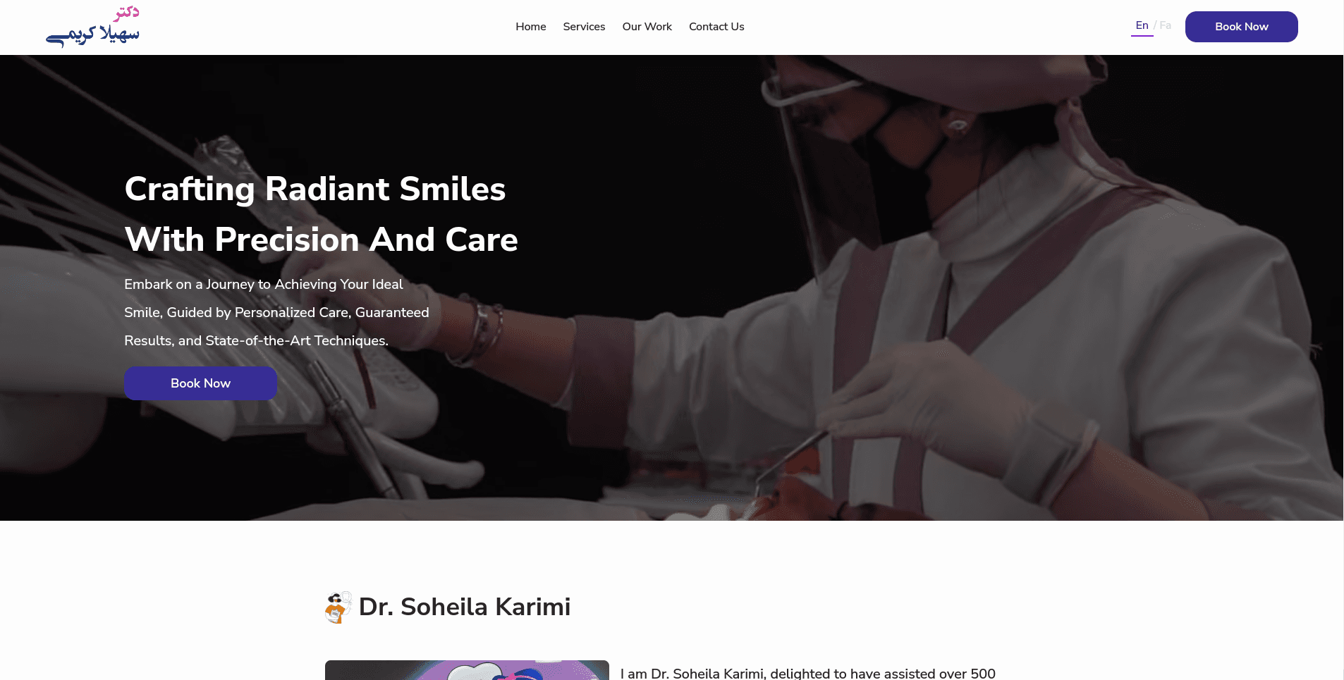Go to the Home page
The height and width of the screenshot is (680, 1344).
pos(530,27)
